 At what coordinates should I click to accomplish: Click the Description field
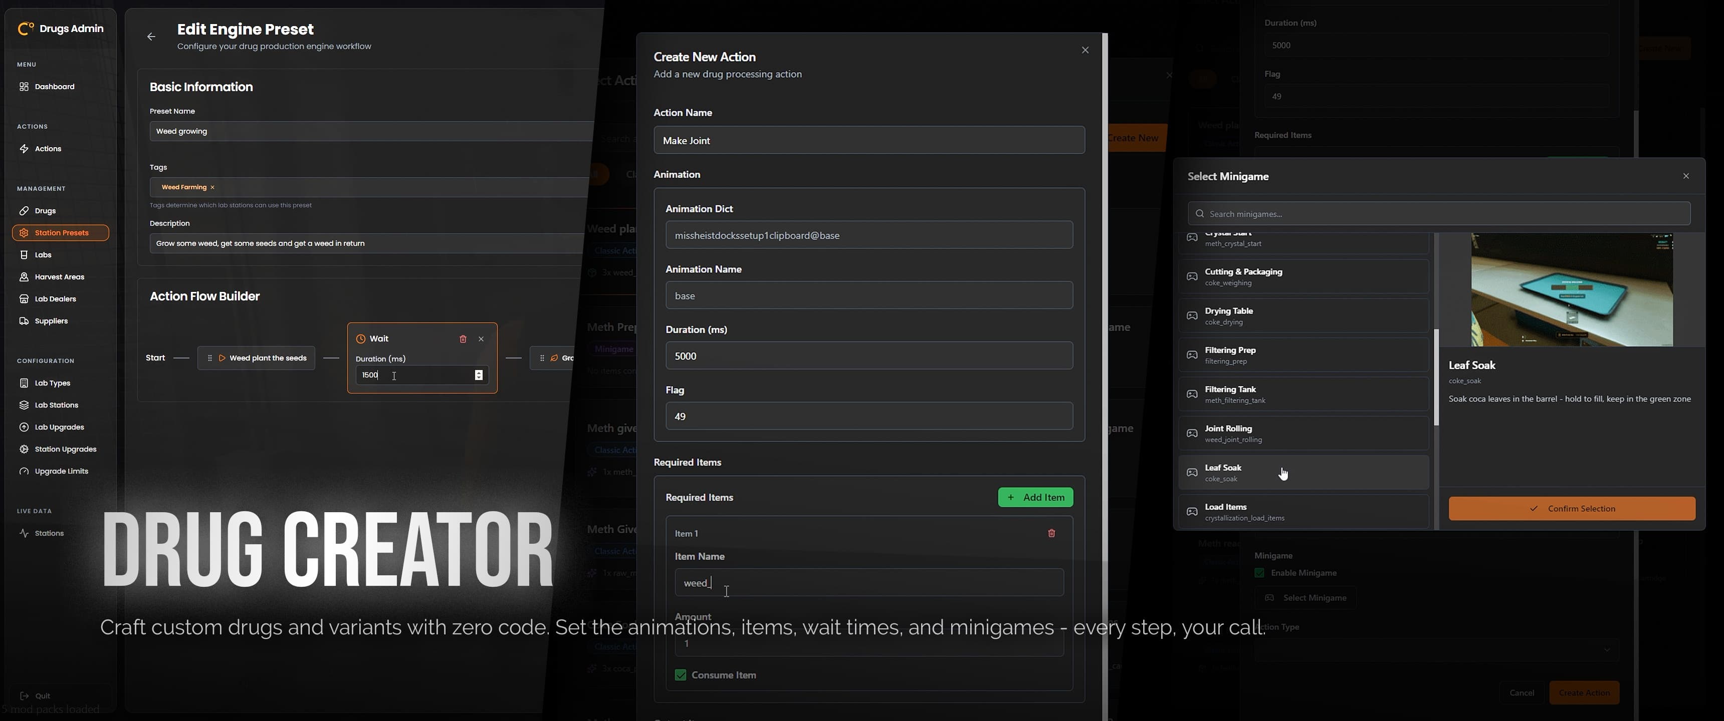coord(367,243)
